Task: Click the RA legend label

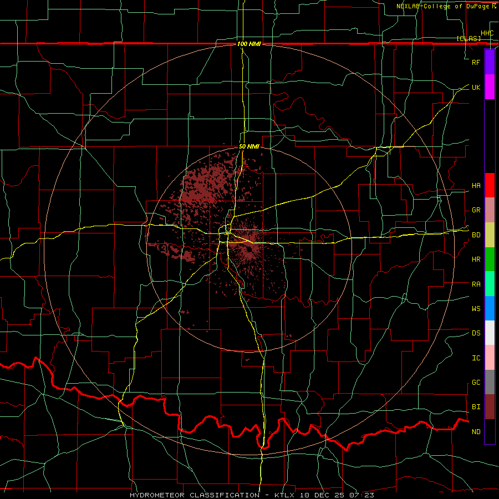Action: 476,284
